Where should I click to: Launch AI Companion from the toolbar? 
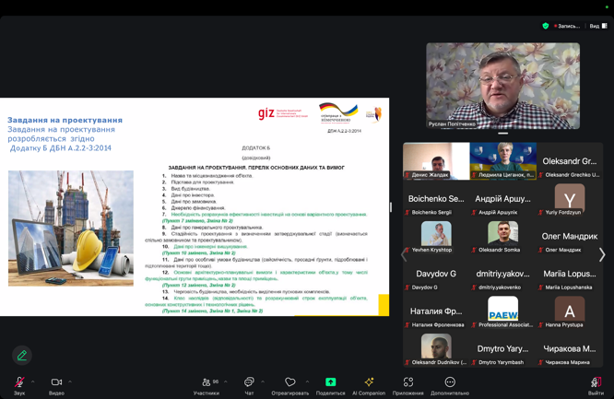[369, 382]
